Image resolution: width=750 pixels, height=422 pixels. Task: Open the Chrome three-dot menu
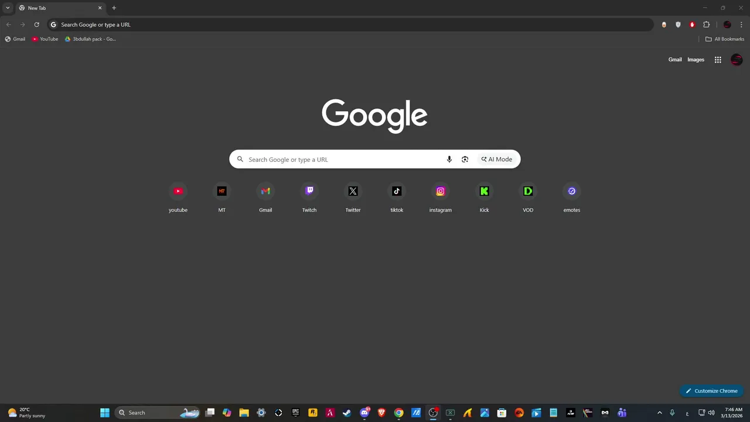coord(741,25)
